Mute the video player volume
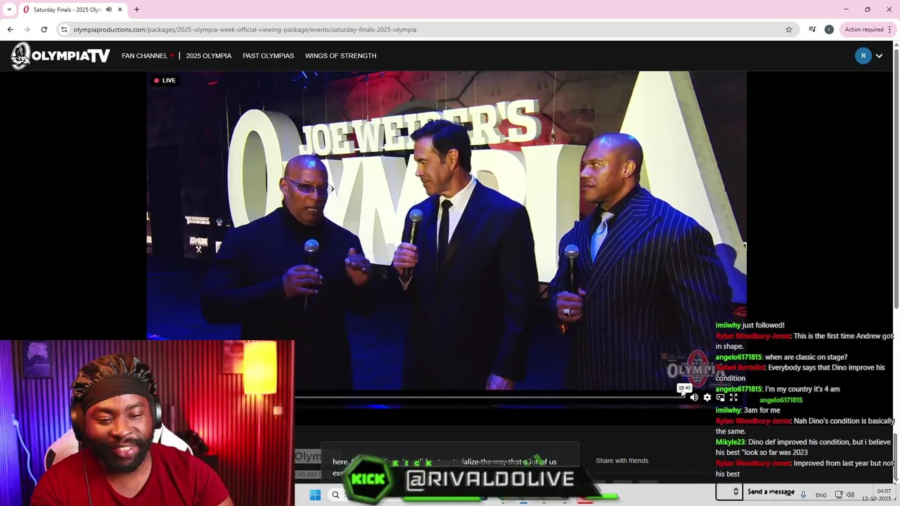This screenshot has width=900, height=506. 694,398
